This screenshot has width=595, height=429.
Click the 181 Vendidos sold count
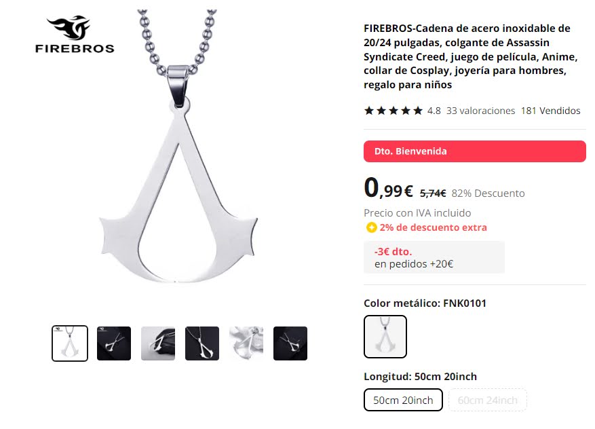pyautogui.click(x=551, y=111)
